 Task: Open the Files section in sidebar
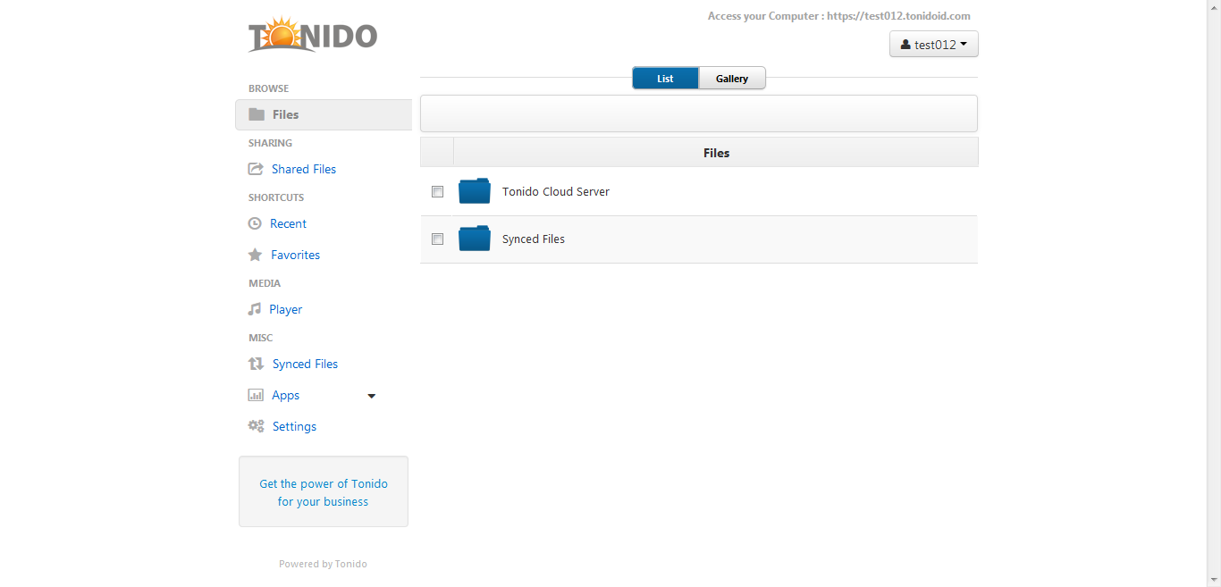[324, 114]
